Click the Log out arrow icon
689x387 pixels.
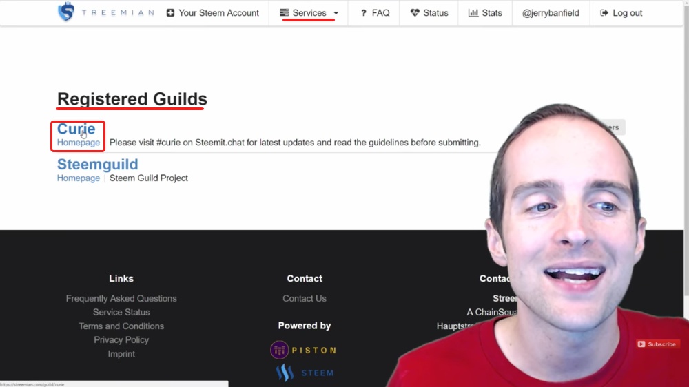(x=604, y=13)
